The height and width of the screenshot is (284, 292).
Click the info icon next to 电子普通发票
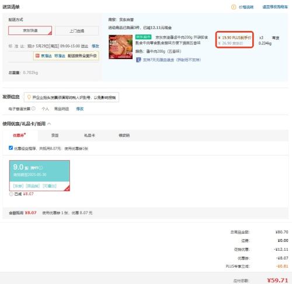(33, 109)
